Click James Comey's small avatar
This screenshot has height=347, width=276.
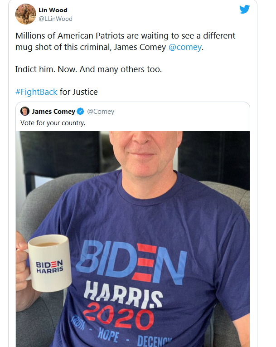pyautogui.click(x=25, y=111)
